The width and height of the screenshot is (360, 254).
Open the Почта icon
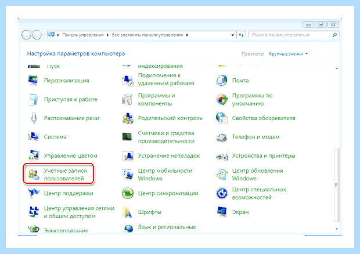pyautogui.click(x=222, y=81)
